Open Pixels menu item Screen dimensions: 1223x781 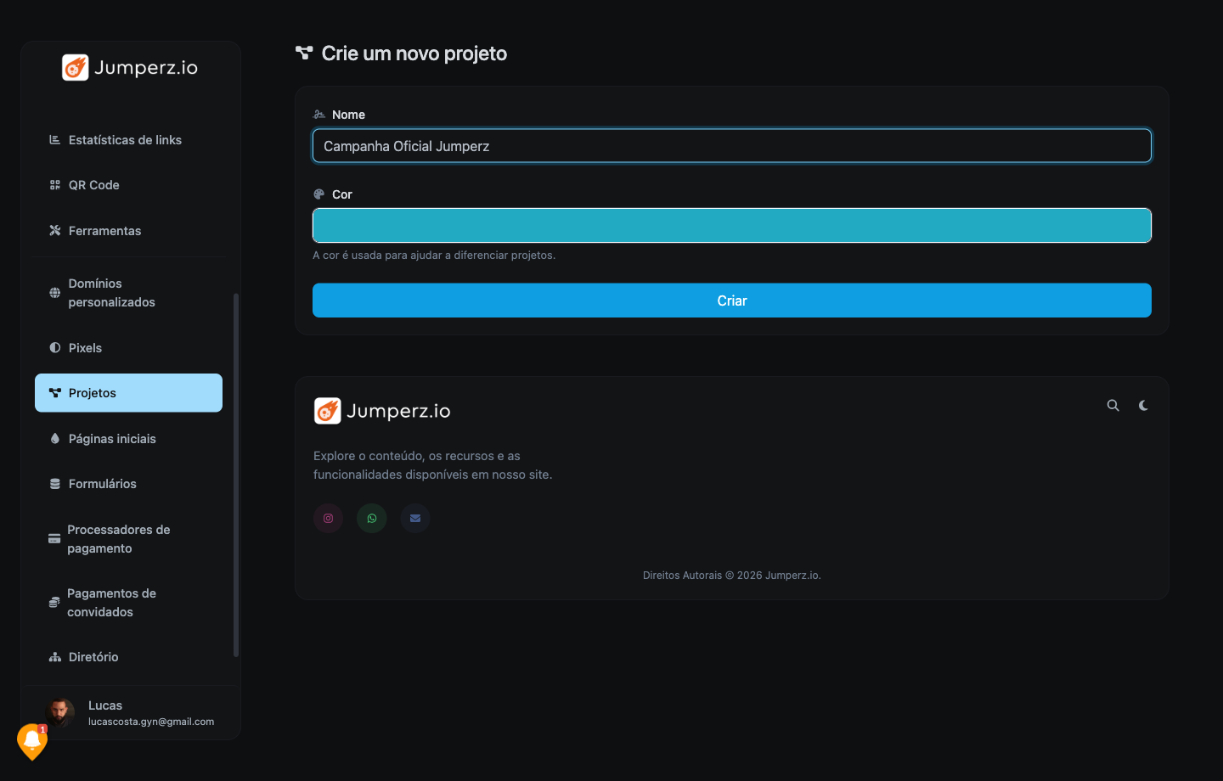(x=128, y=347)
